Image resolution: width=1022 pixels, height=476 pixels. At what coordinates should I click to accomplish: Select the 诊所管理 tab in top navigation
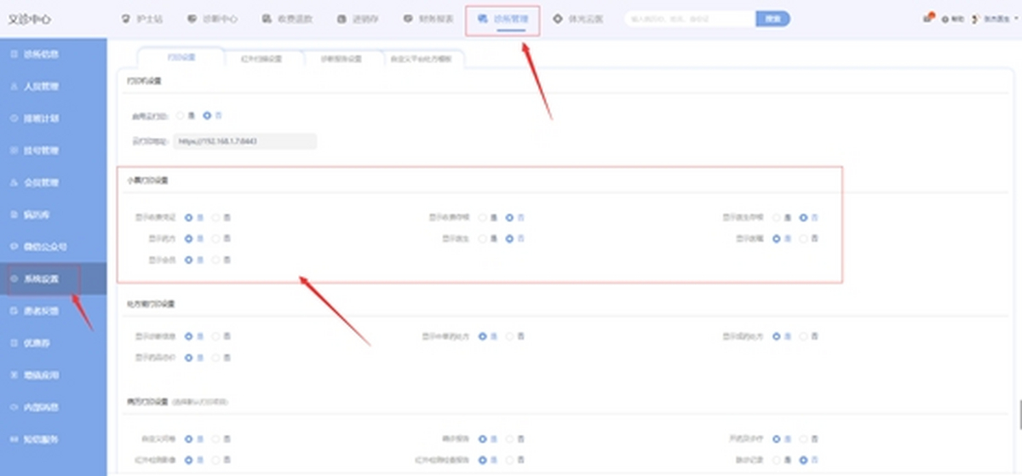click(x=502, y=18)
